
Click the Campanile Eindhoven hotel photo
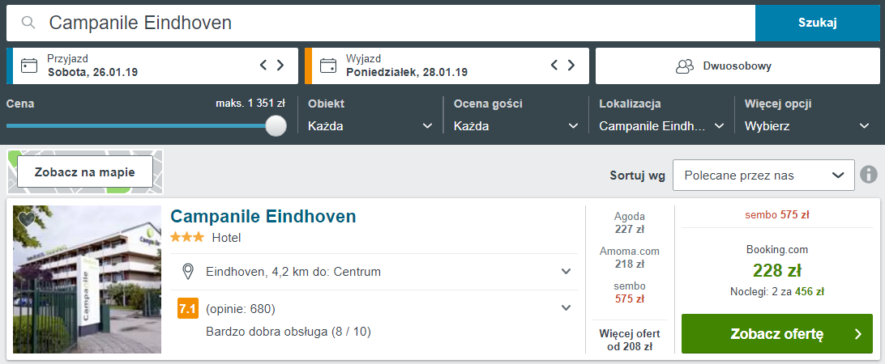point(88,279)
